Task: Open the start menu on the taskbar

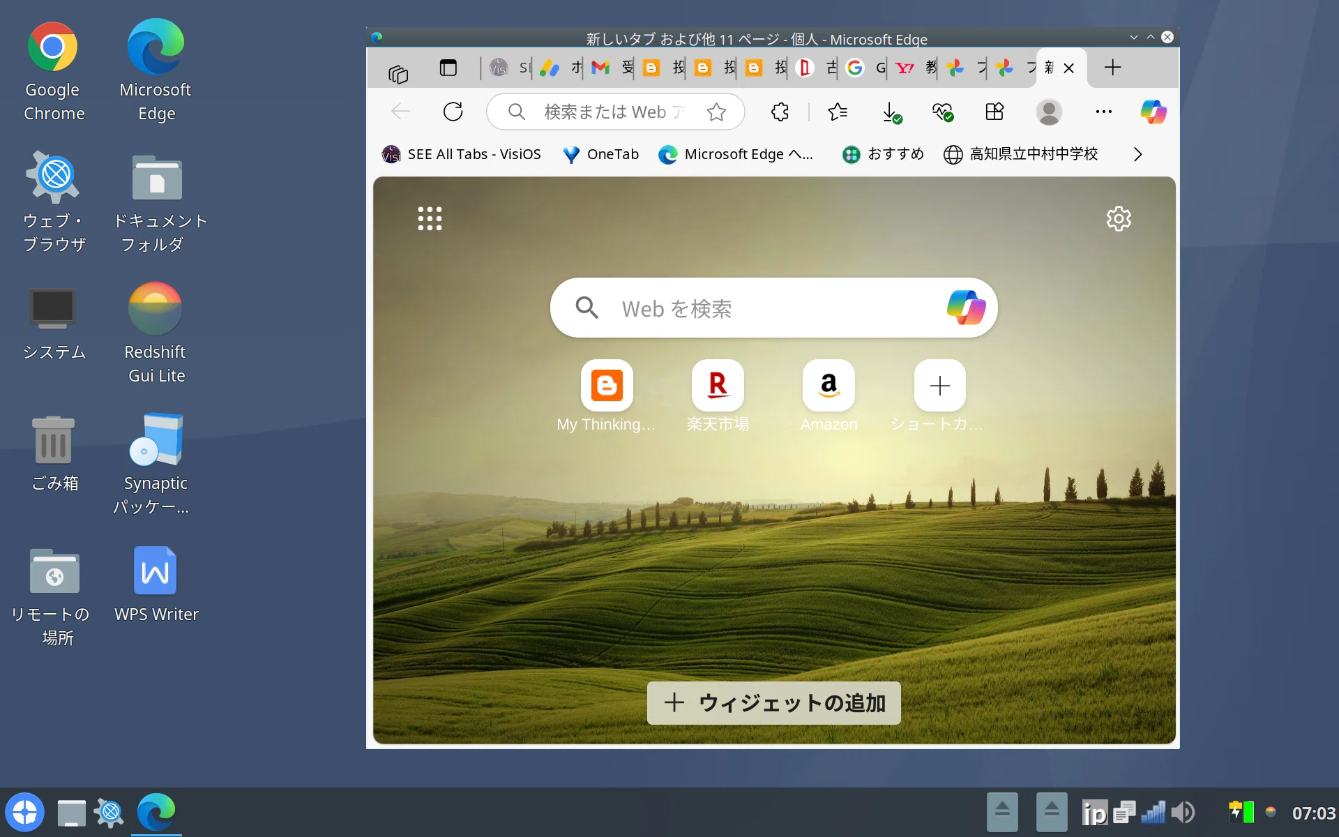Action: pyautogui.click(x=25, y=813)
